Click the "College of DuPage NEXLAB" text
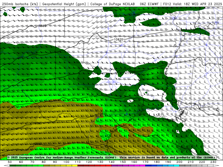This screenshot has width=223, height=167. 113,4
